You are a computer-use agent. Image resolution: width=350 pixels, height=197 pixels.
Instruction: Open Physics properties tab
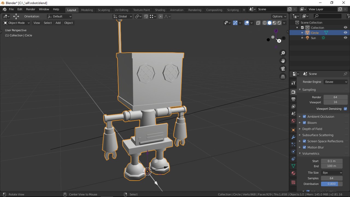point(293,152)
